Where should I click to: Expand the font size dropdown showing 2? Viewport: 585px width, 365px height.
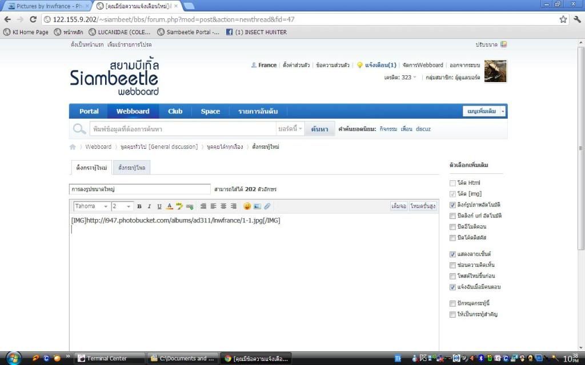tap(122, 206)
